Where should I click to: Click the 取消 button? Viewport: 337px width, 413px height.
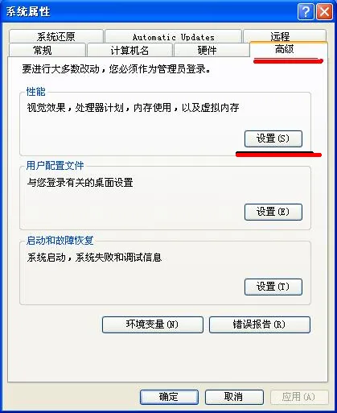(x=234, y=397)
